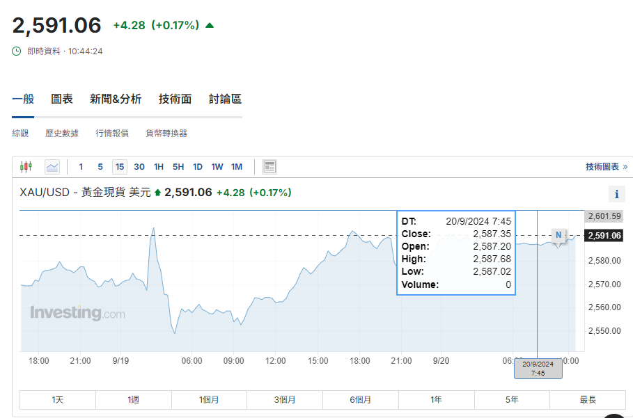Image resolution: width=633 pixels, height=418 pixels.
Task: Click the news table icon in toolbar
Action: (x=269, y=167)
